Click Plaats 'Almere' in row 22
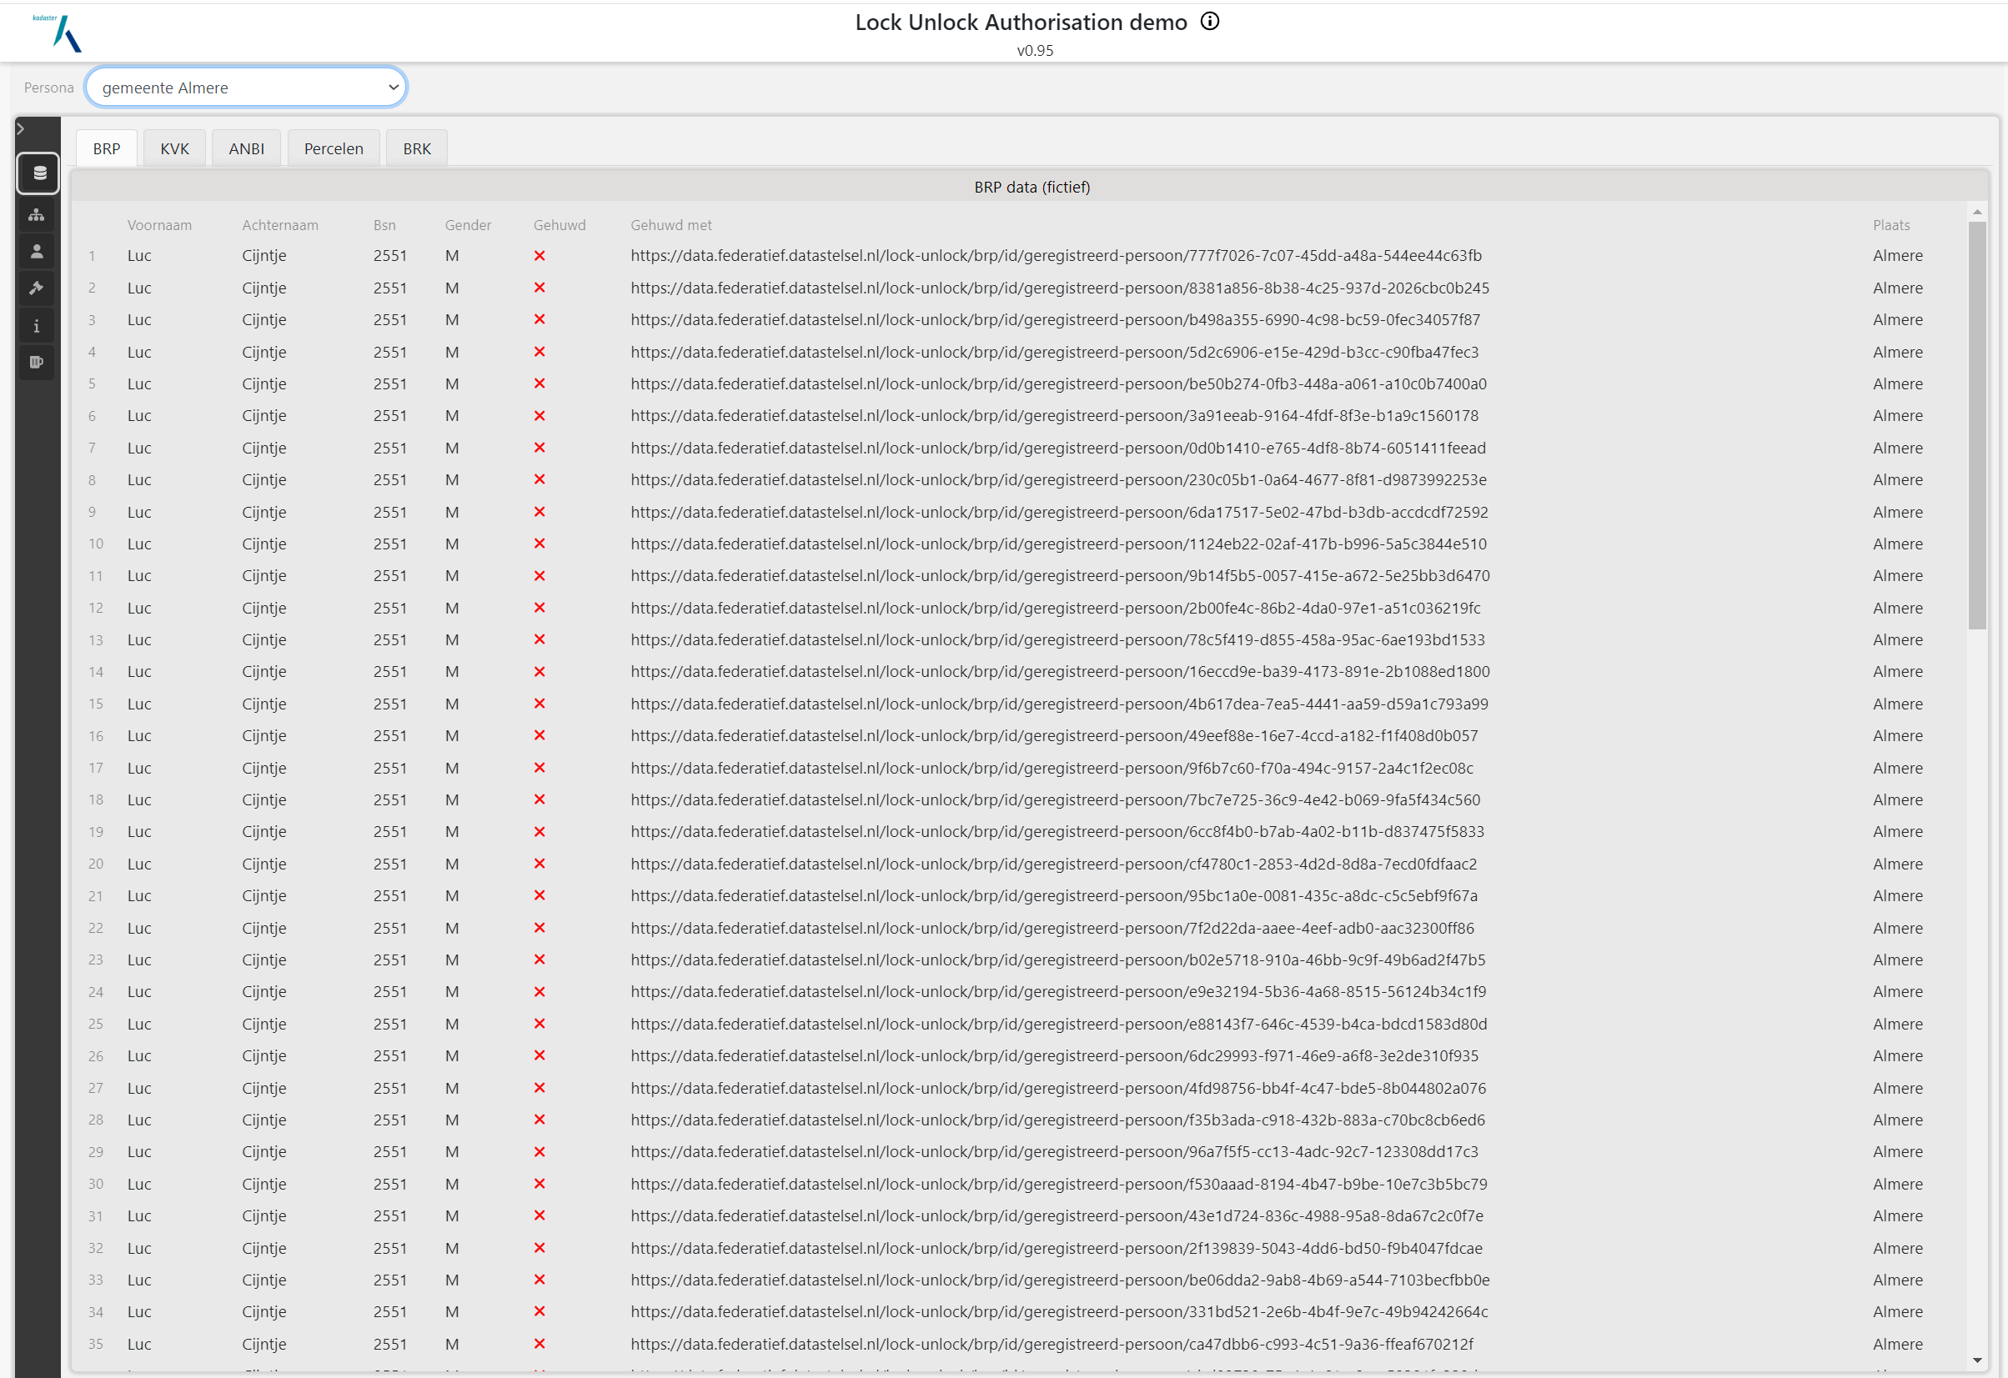 click(1897, 928)
